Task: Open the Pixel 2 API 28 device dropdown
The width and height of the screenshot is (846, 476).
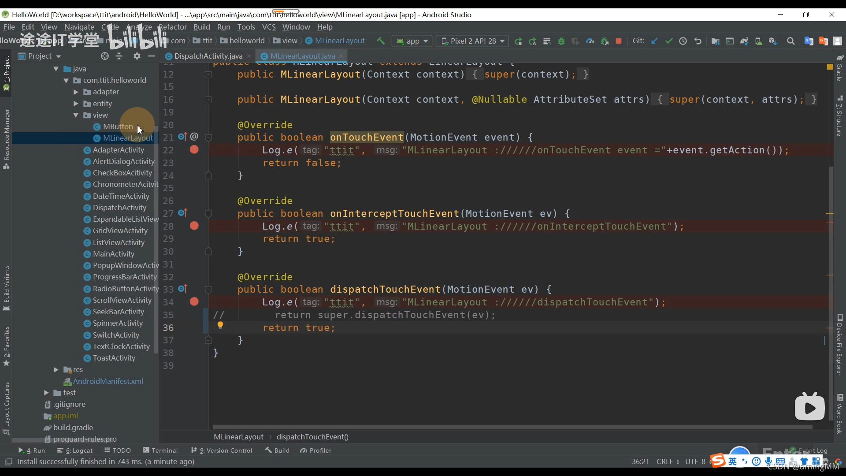Action: tap(472, 41)
